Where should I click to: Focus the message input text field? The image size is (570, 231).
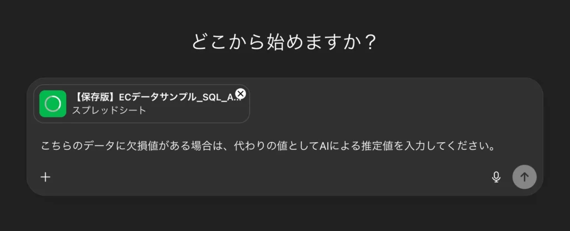point(267,147)
